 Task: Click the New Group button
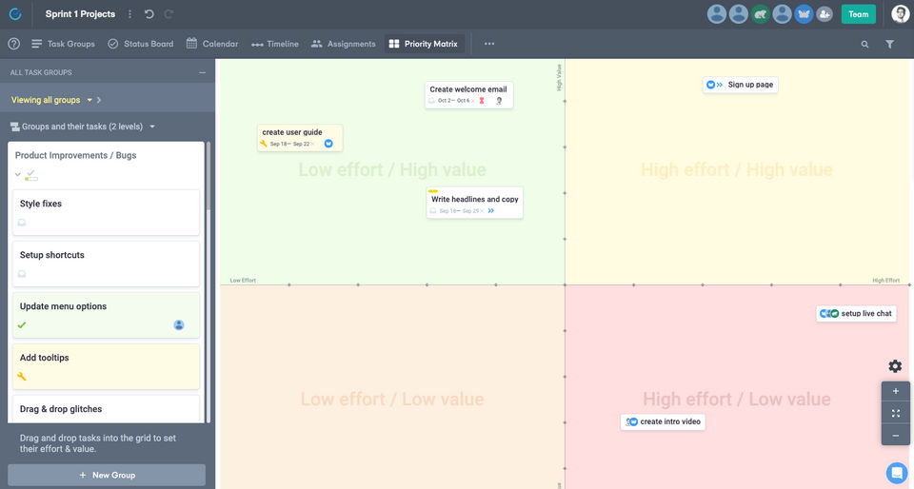point(107,475)
